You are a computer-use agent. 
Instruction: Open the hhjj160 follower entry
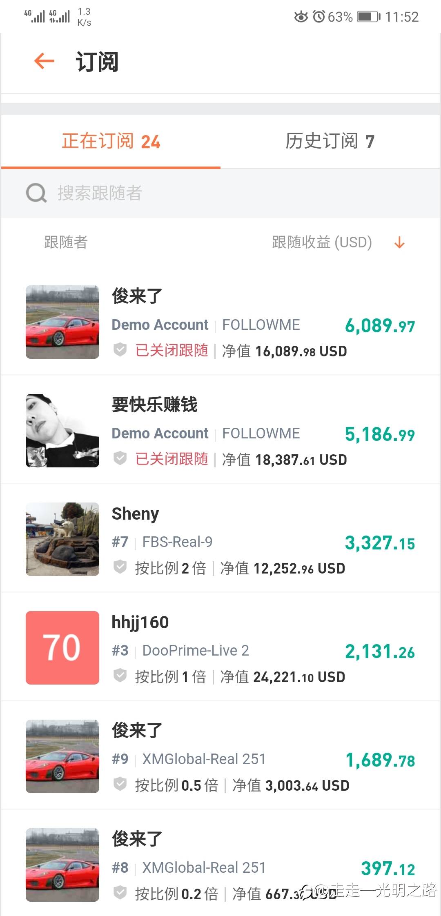[x=140, y=623]
